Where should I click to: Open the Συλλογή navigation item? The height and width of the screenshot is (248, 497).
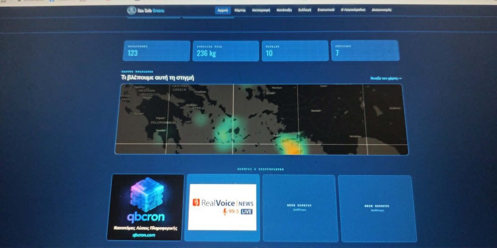[305, 10]
